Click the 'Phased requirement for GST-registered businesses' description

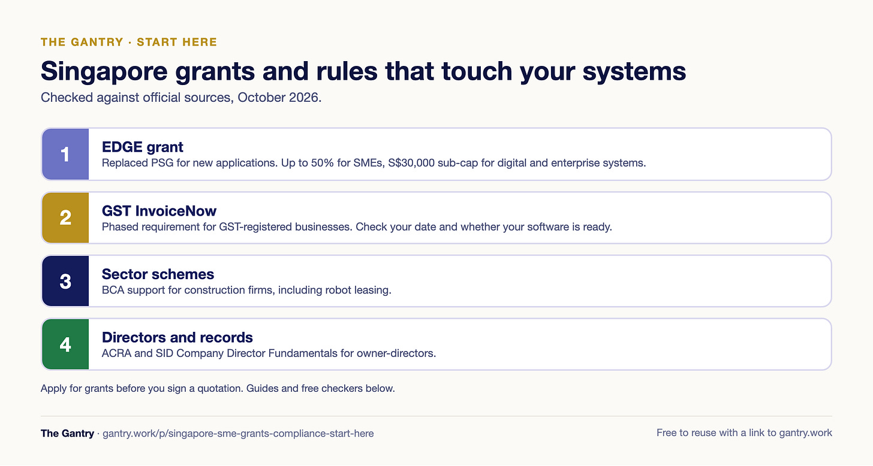tap(357, 227)
